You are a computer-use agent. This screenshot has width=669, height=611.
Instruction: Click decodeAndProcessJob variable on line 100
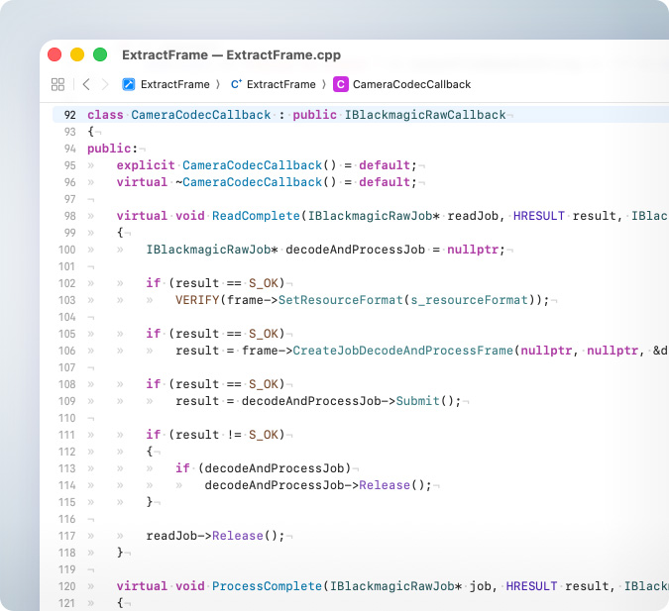pos(355,250)
